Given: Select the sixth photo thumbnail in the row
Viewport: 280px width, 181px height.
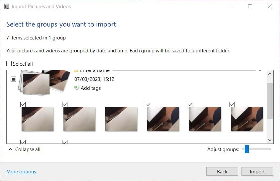Looking at the screenshot, I should point(246,119).
